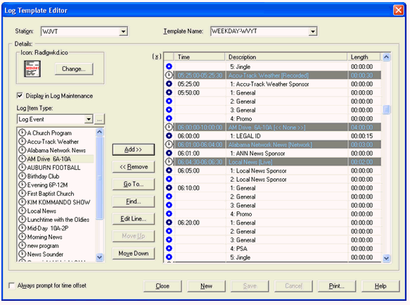Select Local News in program list
The height and width of the screenshot is (305, 410).
pyautogui.click(x=41, y=211)
